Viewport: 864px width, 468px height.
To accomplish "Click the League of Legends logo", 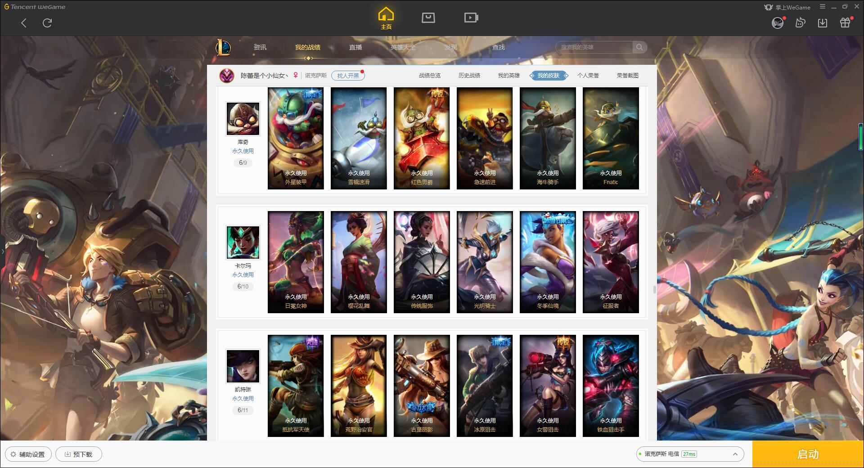I will (223, 47).
